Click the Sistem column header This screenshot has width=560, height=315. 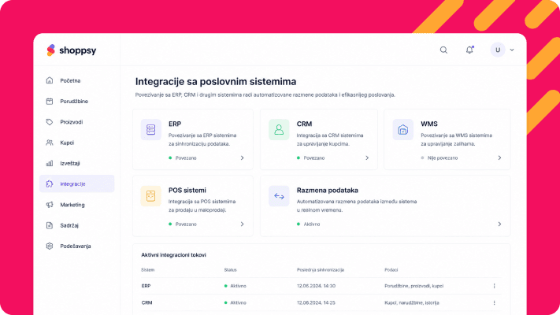point(148,270)
